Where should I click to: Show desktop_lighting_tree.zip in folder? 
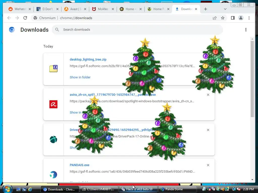click(80, 77)
